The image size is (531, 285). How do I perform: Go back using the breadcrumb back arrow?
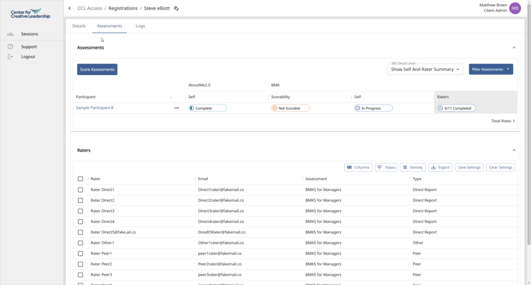tap(70, 8)
